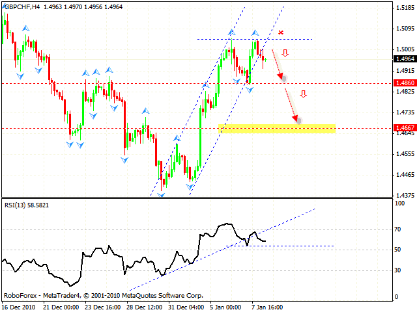The height and width of the screenshot is (312, 417).
Task: Click the GBPCHF,H4 chart title text
Action: 22,7
